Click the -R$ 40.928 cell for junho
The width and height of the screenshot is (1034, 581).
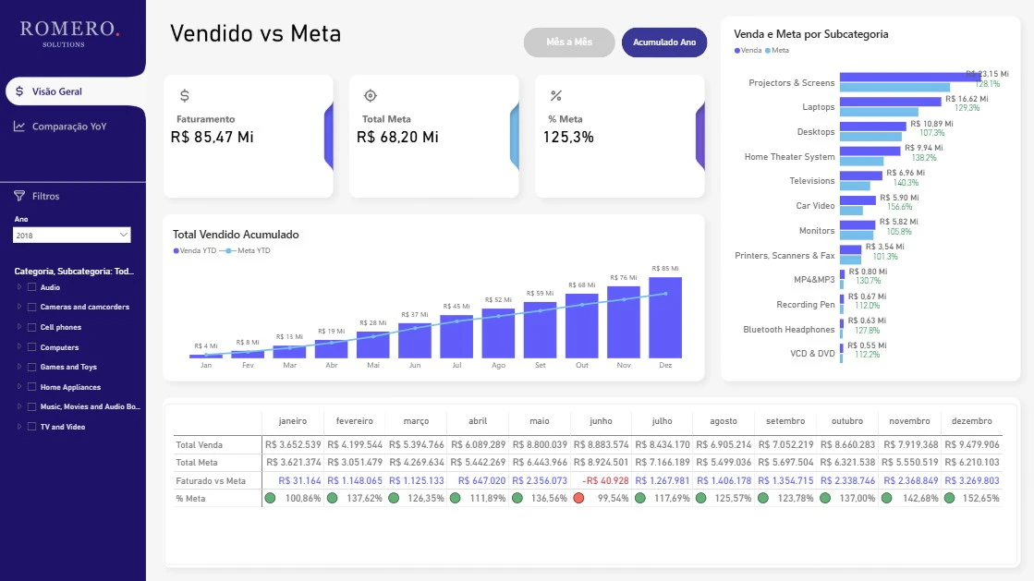coord(605,480)
